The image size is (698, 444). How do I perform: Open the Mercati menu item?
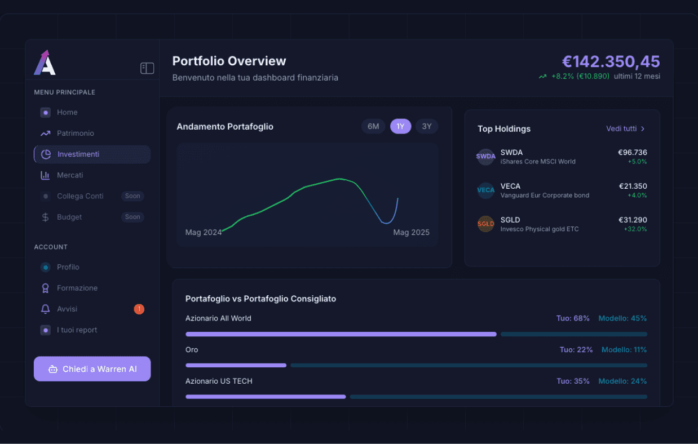(x=92, y=175)
